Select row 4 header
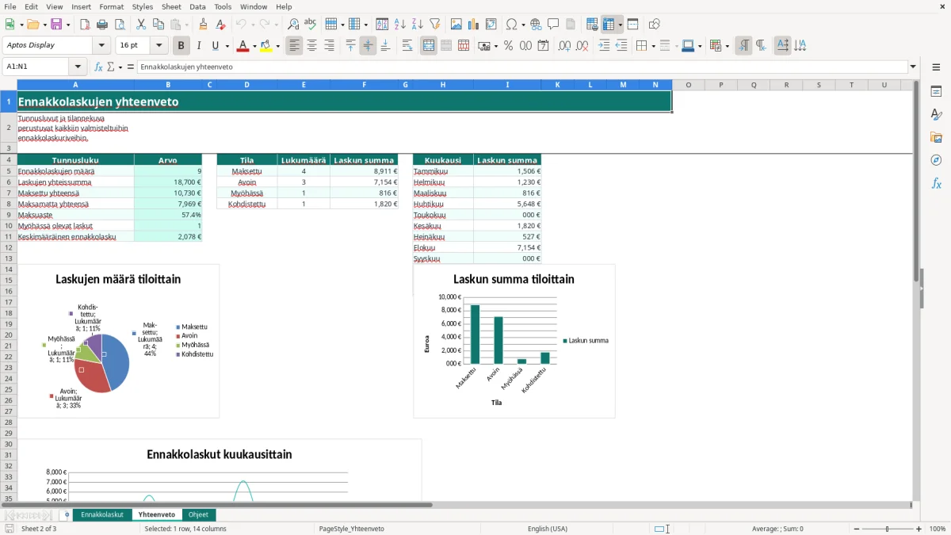Viewport: 951px width, 535px height. pyautogui.click(x=9, y=160)
